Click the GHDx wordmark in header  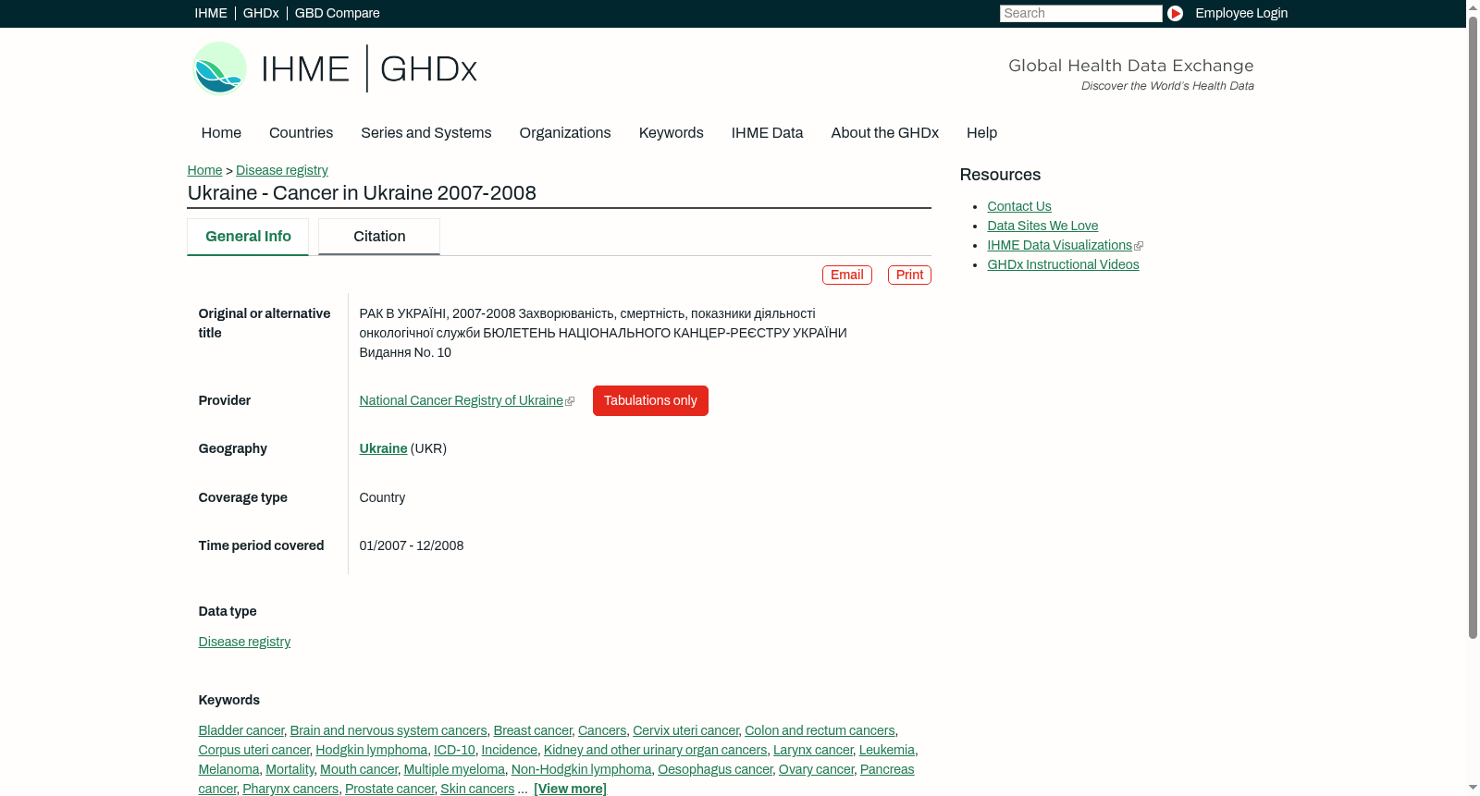click(x=428, y=69)
